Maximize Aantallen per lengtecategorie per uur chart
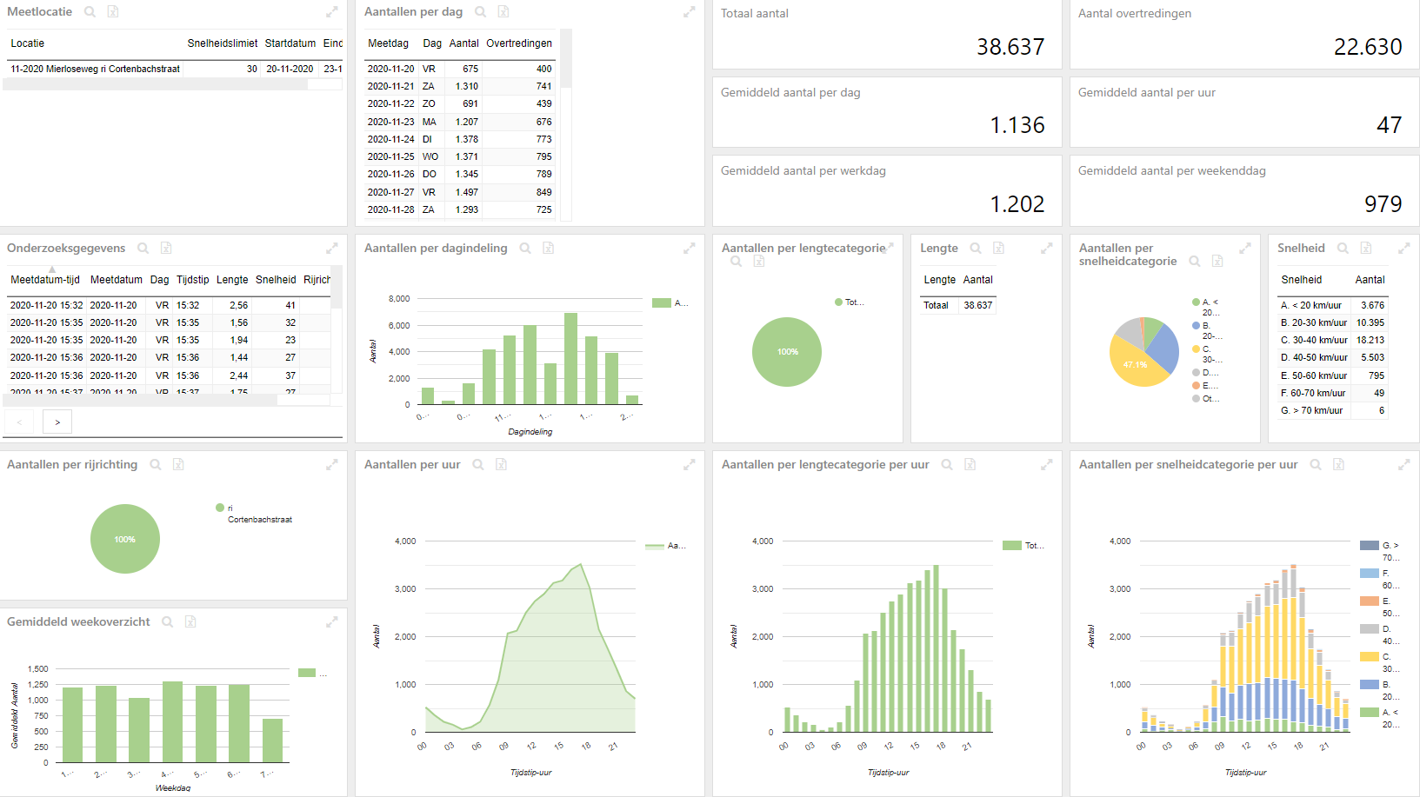The height and width of the screenshot is (797, 1420). click(1046, 465)
